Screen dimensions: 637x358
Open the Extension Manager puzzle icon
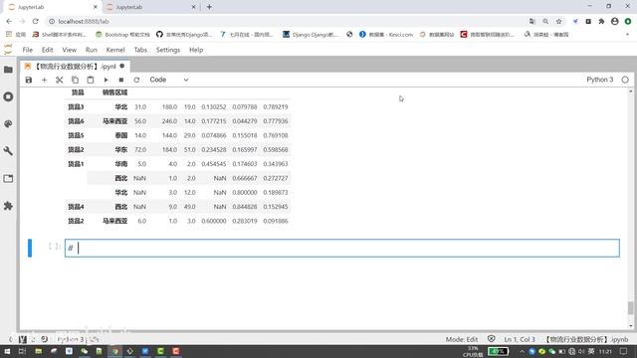pyautogui.click(x=8, y=206)
